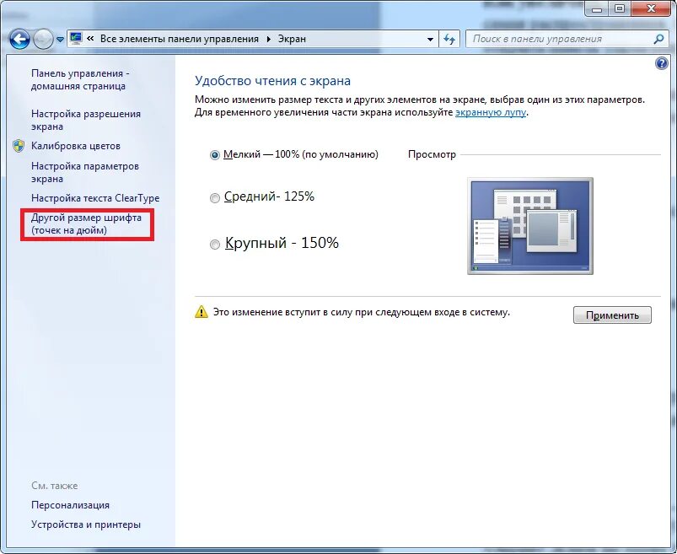Open help with the blue question mark
The width and height of the screenshot is (677, 554).
tap(662, 64)
